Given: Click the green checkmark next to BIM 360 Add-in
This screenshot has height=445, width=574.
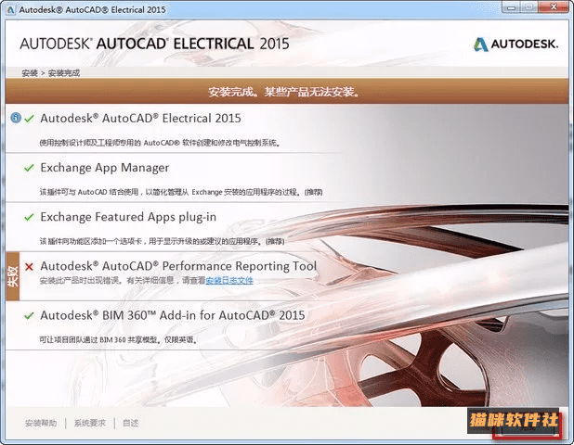Looking at the screenshot, I should point(29,315).
